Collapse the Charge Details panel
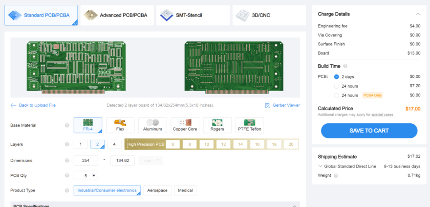This screenshot has height=207, width=430. (418, 14)
